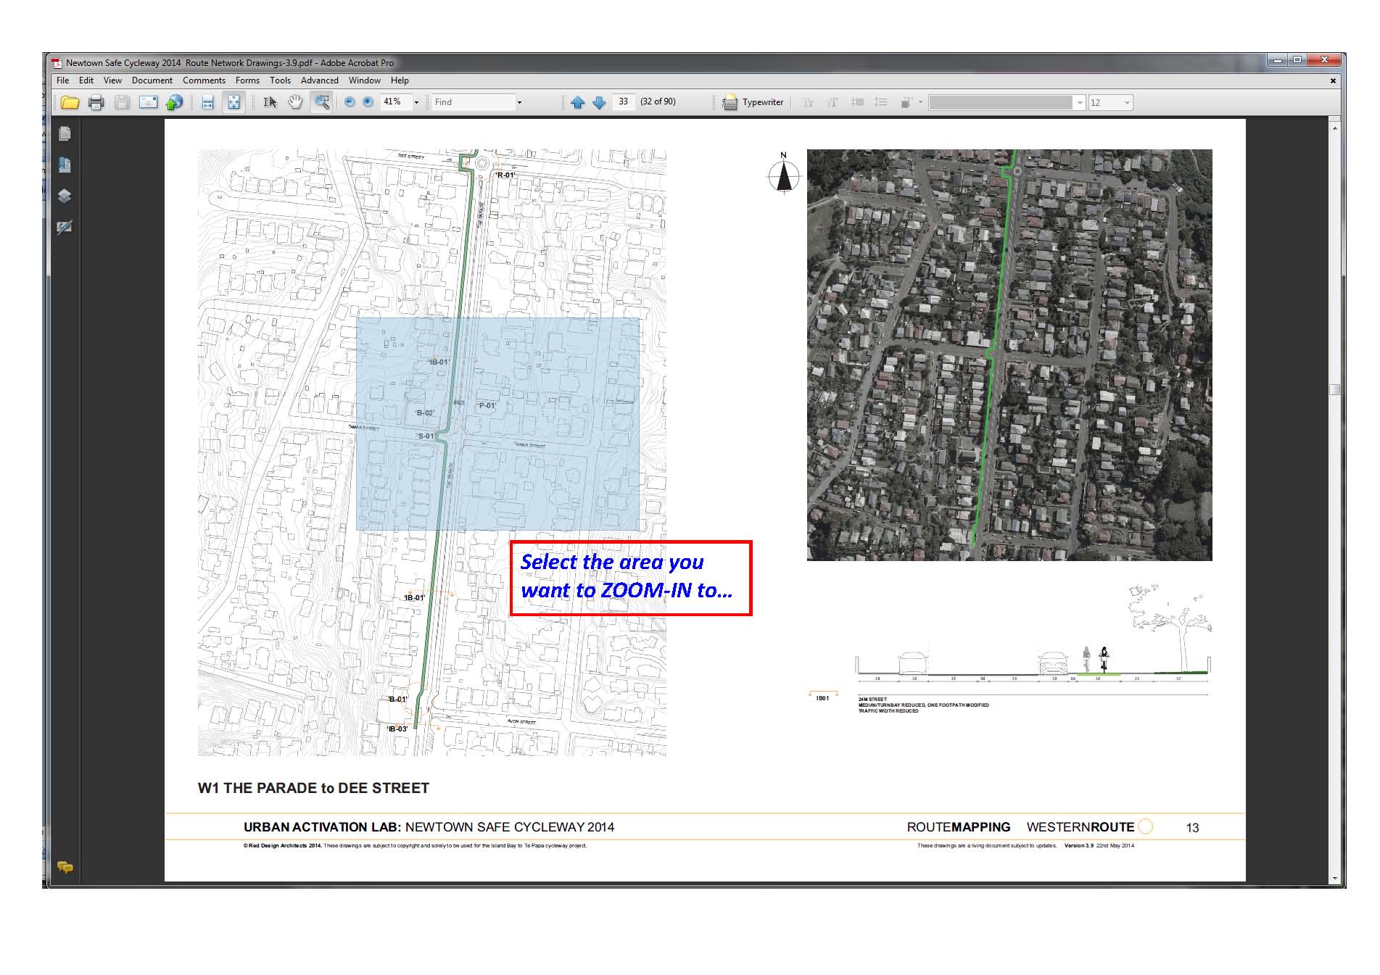Open the Layers panel in sidebar
The image size is (1380, 975).
pos(65,196)
